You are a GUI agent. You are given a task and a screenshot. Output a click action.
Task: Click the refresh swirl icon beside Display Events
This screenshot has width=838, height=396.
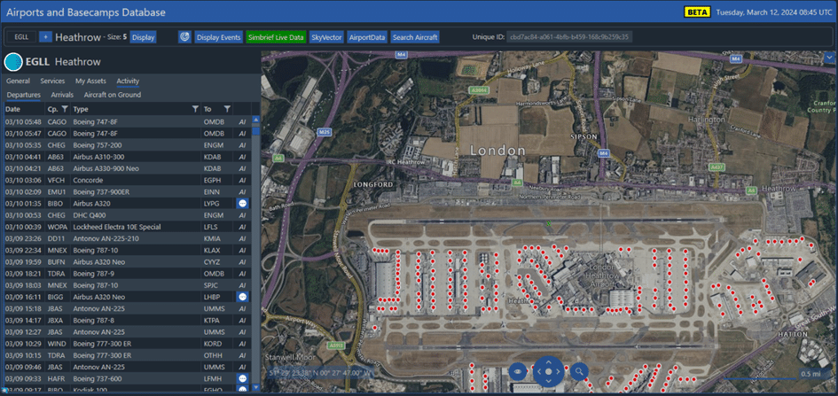click(x=184, y=37)
